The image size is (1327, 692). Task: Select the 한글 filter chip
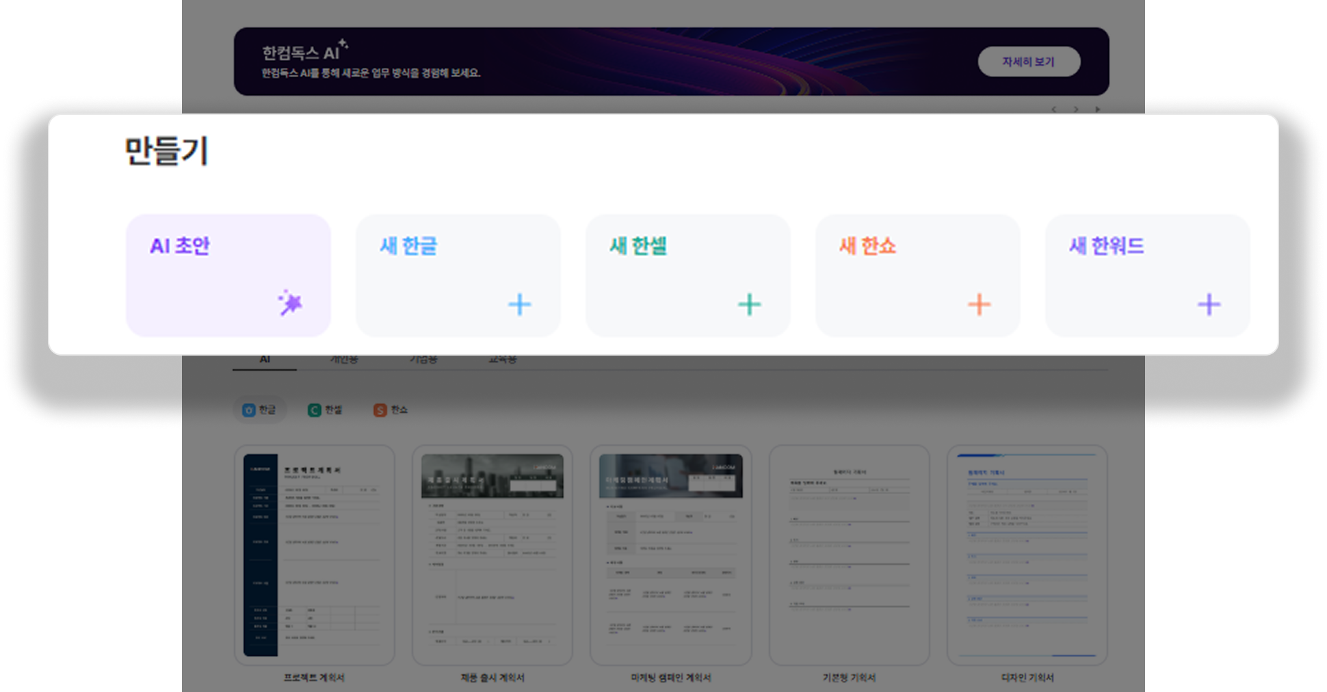click(259, 410)
